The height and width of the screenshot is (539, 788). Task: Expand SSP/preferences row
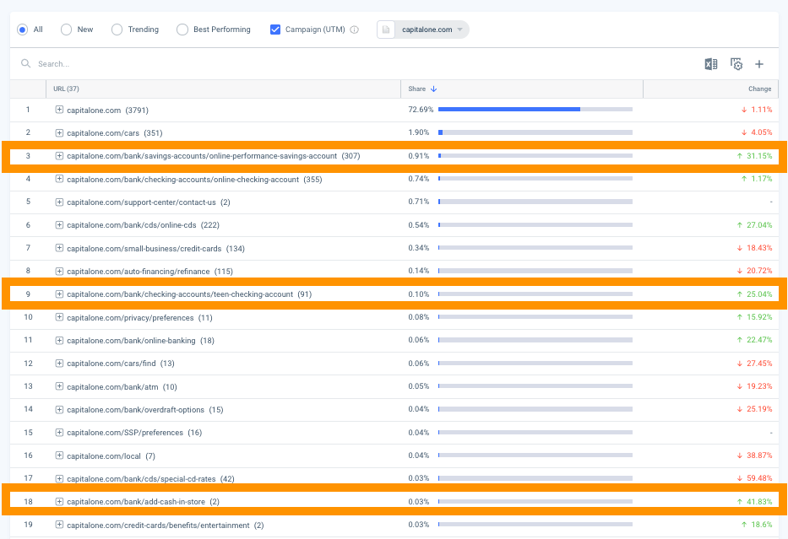pos(59,432)
